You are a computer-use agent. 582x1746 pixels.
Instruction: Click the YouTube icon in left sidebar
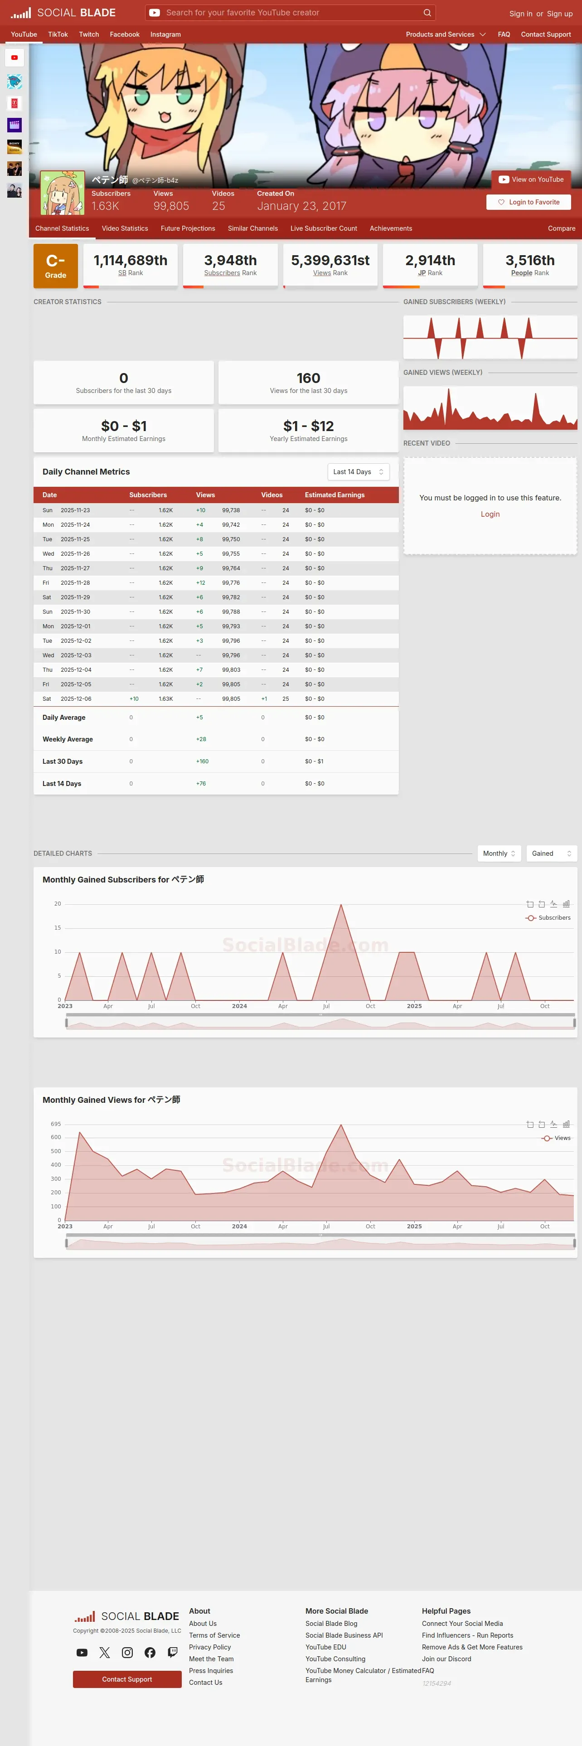(14, 58)
